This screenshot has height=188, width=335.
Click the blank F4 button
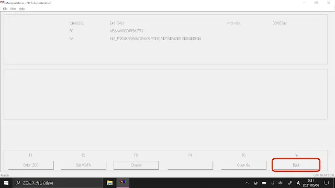[190, 165]
